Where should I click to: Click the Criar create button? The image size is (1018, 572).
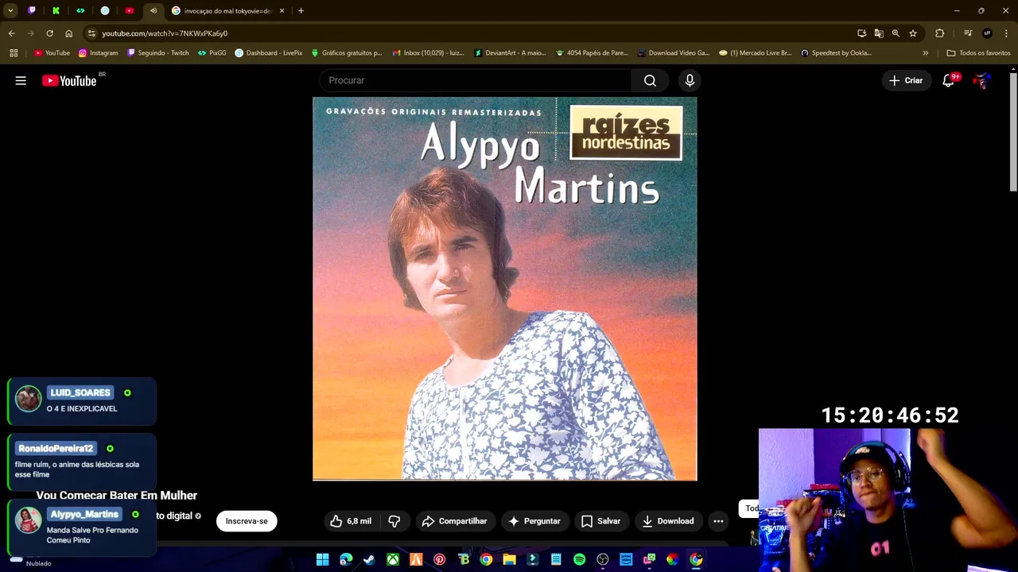click(906, 80)
